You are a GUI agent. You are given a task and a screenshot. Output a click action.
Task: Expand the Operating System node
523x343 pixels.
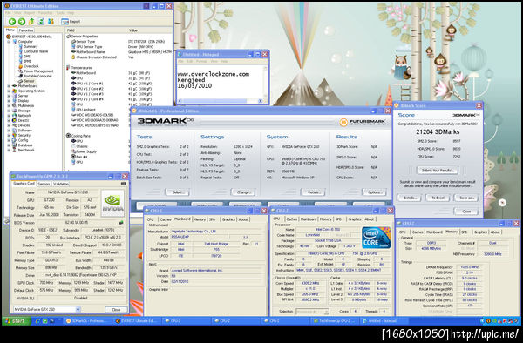click(9, 91)
